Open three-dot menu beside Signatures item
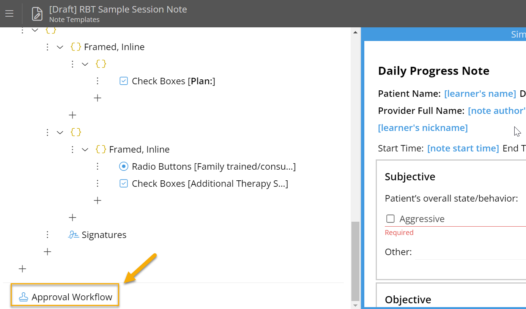This screenshot has height=309, width=526. (47, 235)
